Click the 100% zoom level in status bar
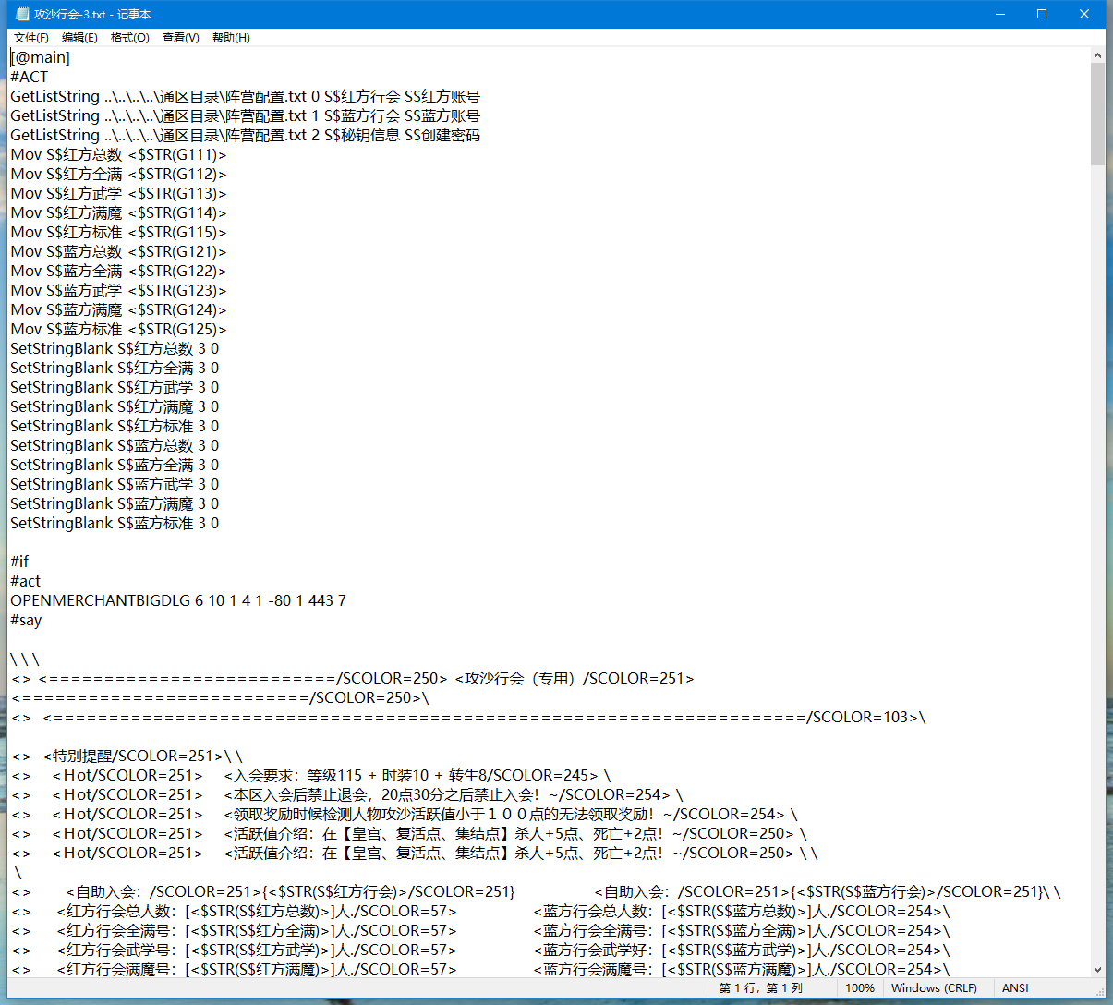 [x=859, y=988]
